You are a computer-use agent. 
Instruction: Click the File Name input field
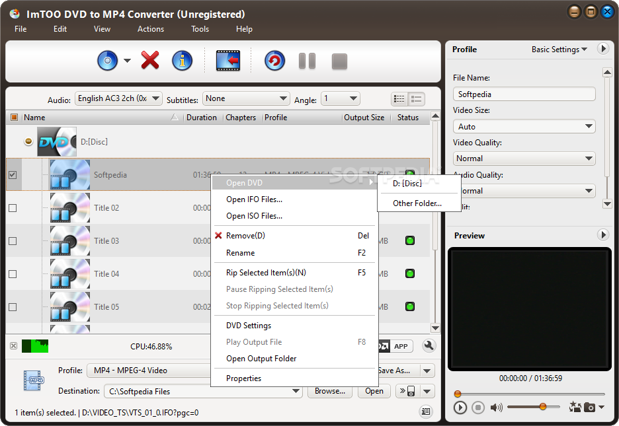click(524, 94)
